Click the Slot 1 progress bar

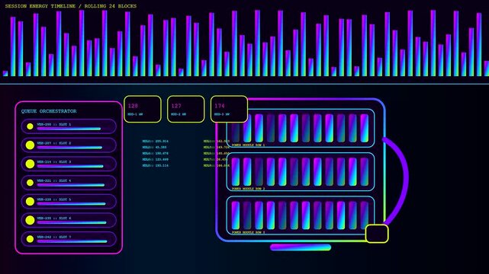69,129
